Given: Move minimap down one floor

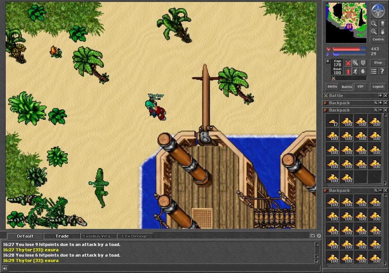Looking at the screenshot, I should pyautogui.click(x=382, y=32).
